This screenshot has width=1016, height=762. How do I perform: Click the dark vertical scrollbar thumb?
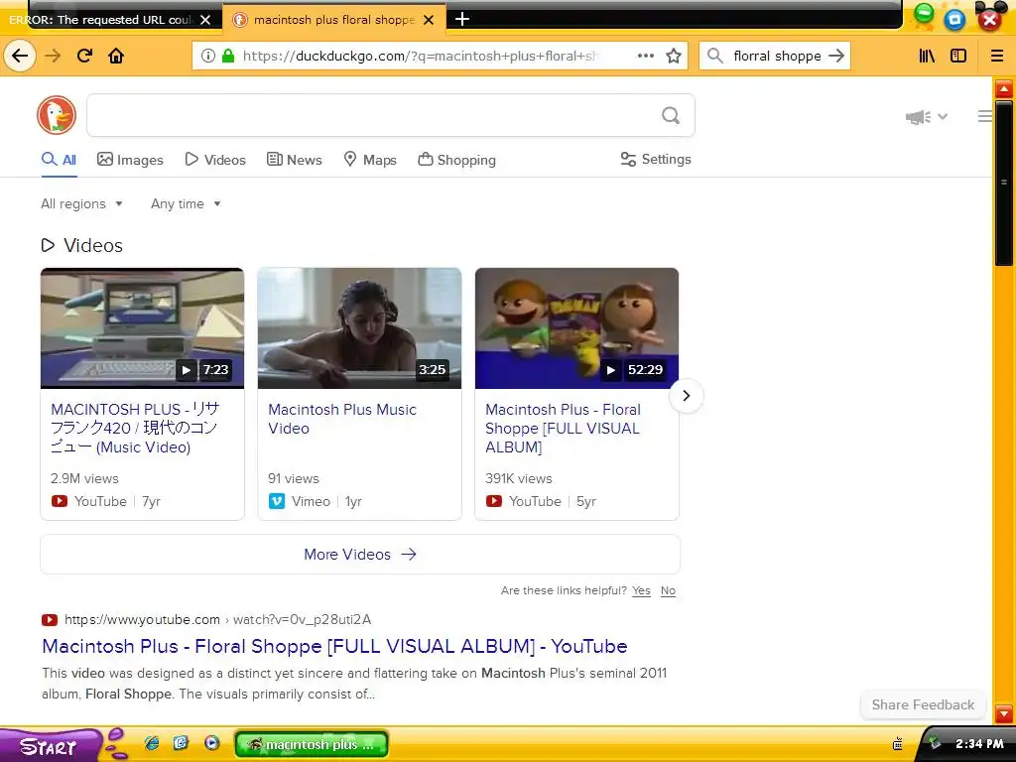pos(1004,183)
